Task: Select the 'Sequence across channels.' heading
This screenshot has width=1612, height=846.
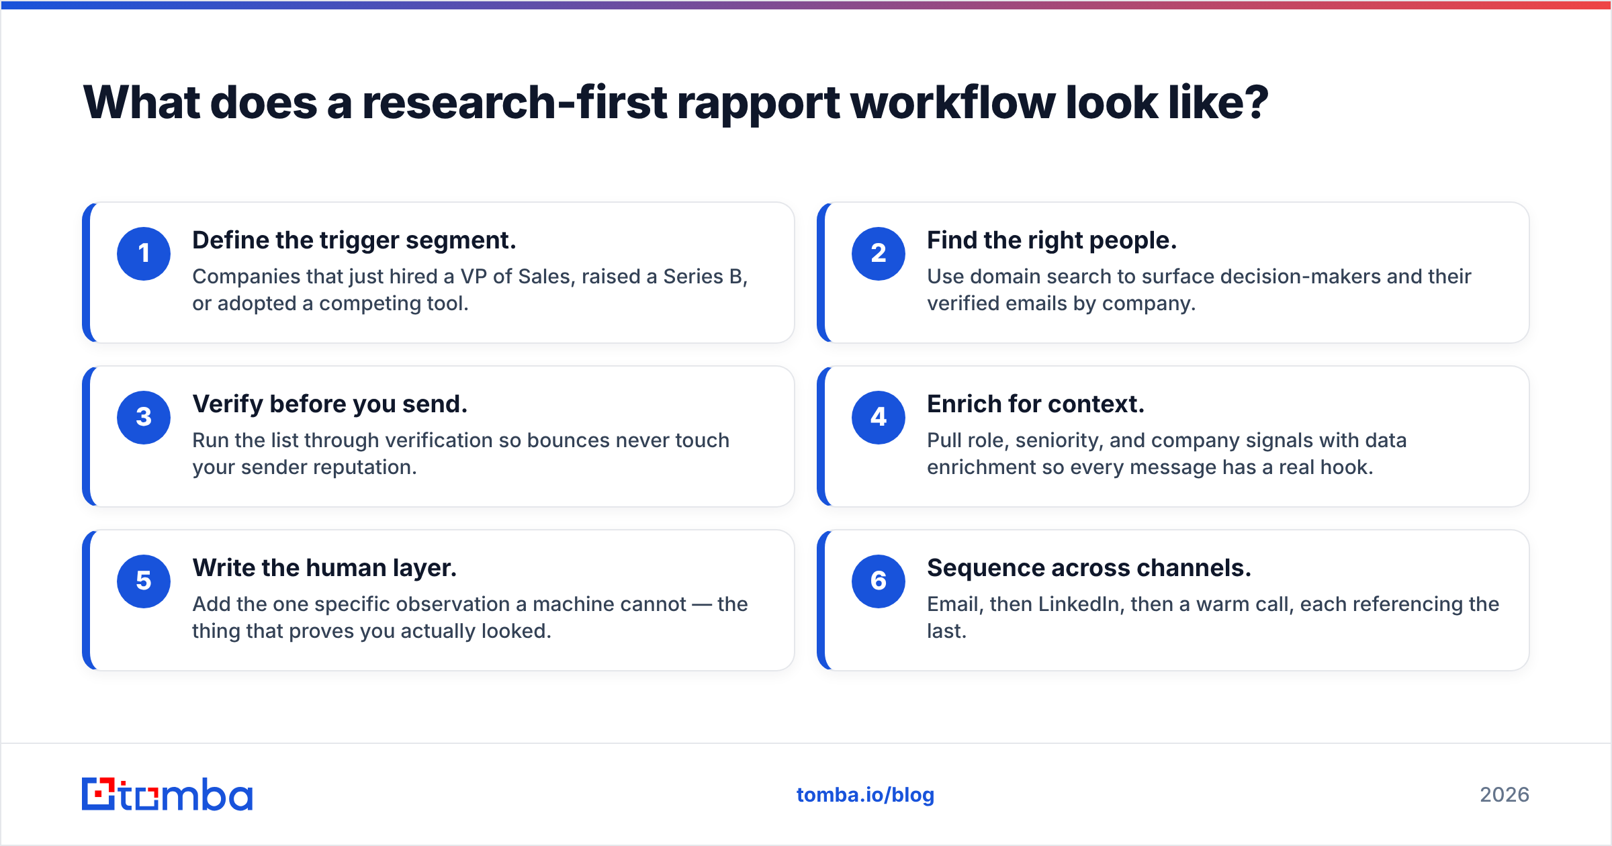Action: 1089,568
